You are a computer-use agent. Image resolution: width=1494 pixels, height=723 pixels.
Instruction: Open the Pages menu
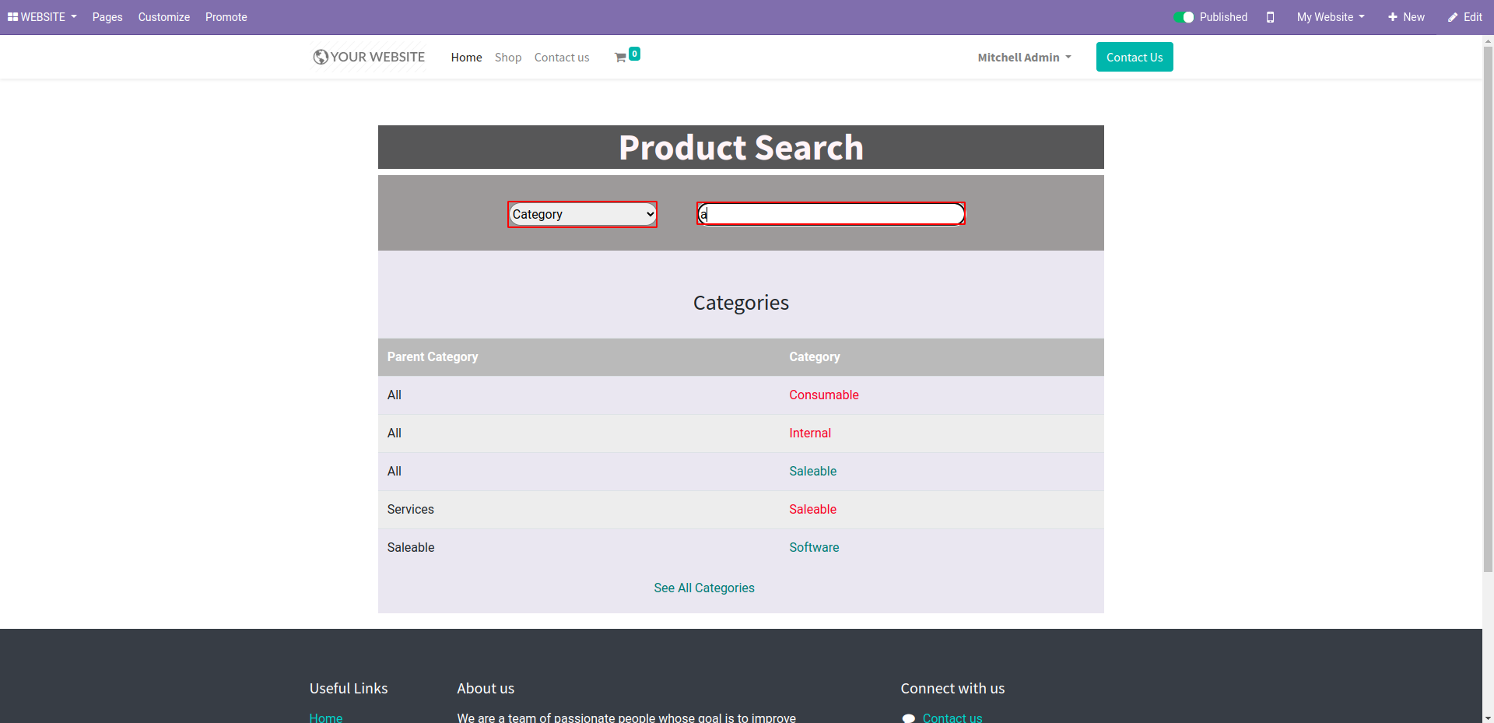pos(107,17)
